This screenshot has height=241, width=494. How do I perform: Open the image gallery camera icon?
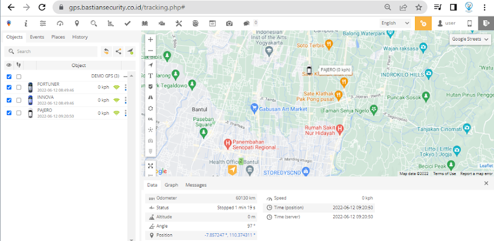(x=229, y=23)
